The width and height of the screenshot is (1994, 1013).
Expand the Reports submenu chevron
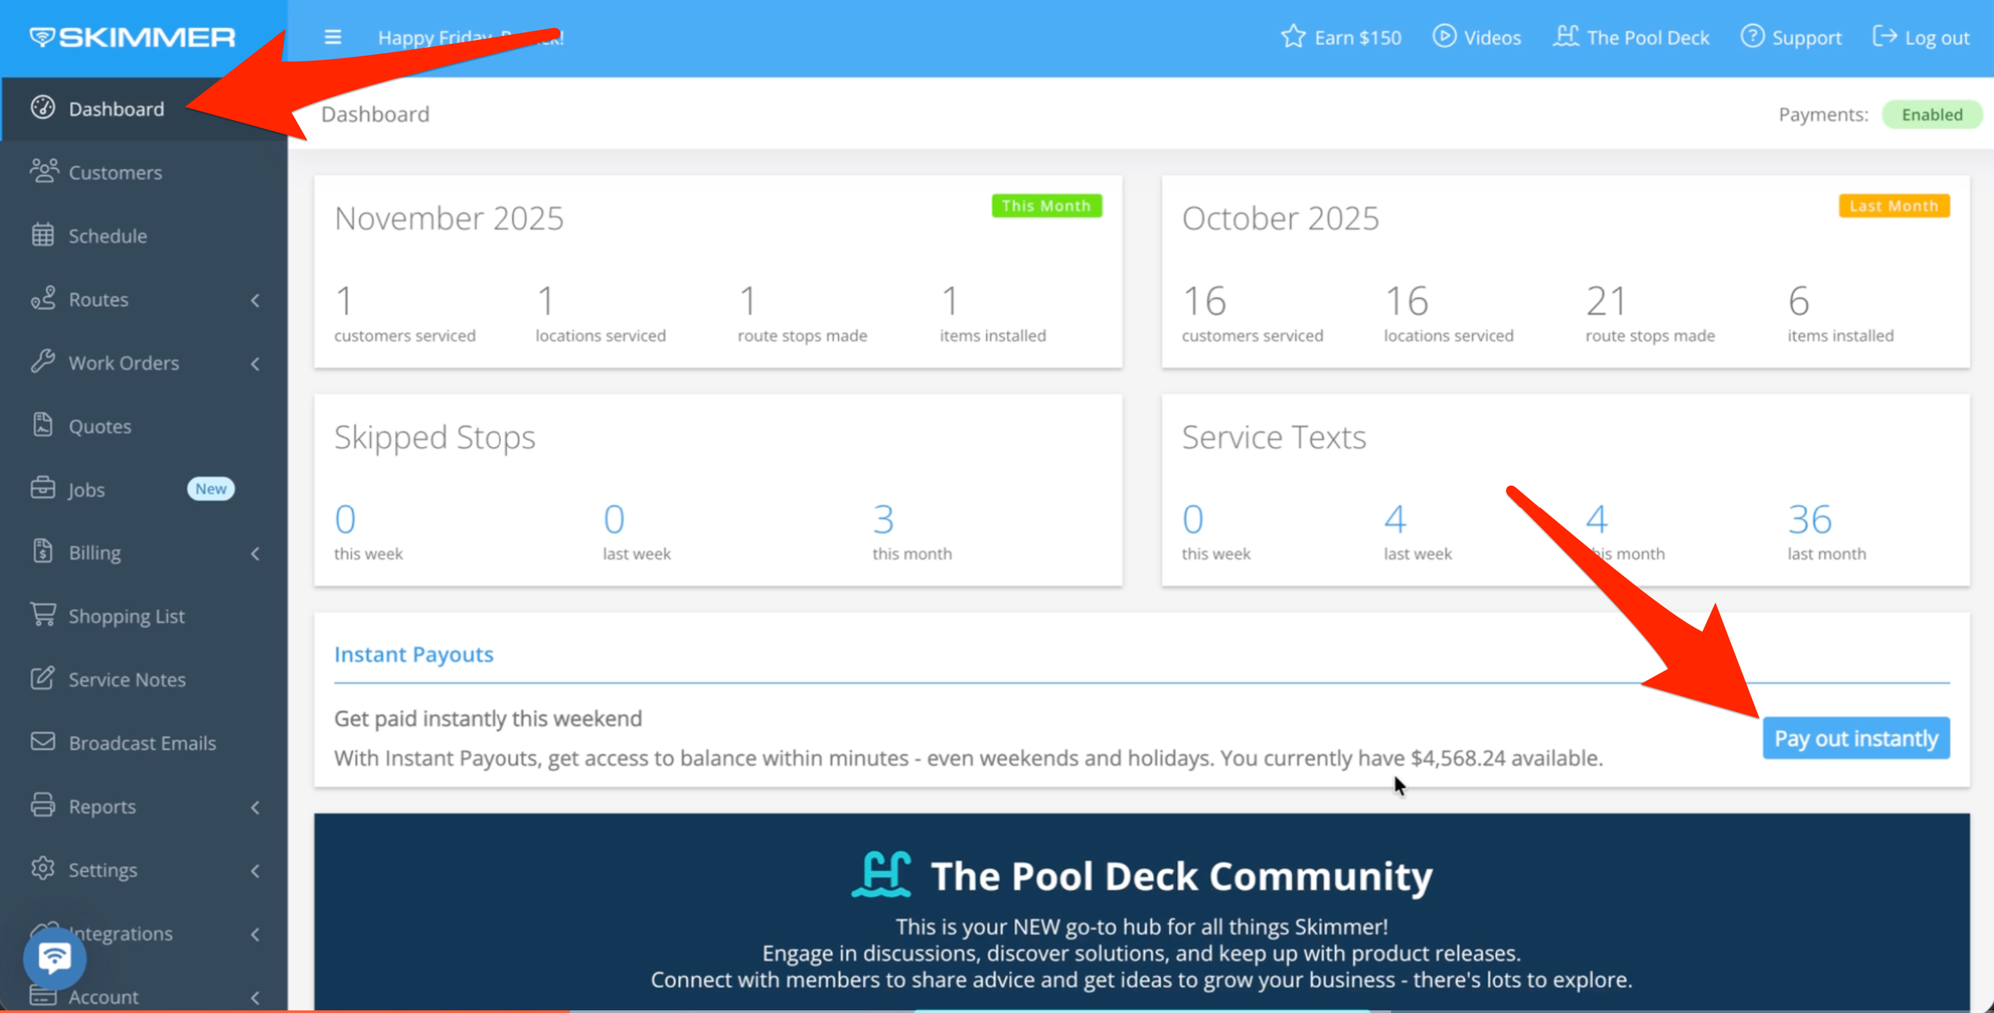point(255,807)
